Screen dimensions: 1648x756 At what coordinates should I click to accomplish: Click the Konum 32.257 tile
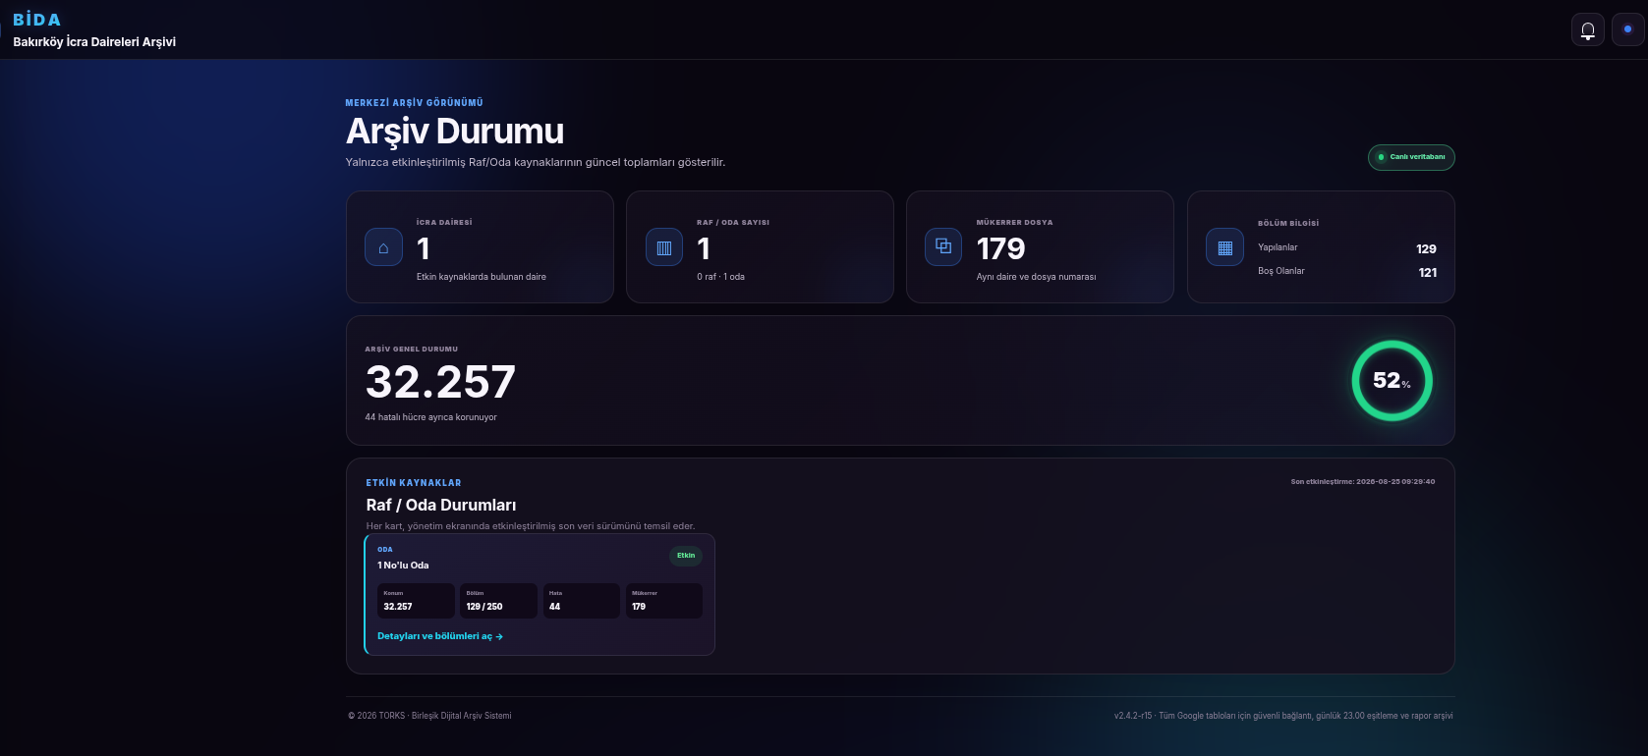tap(417, 601)
